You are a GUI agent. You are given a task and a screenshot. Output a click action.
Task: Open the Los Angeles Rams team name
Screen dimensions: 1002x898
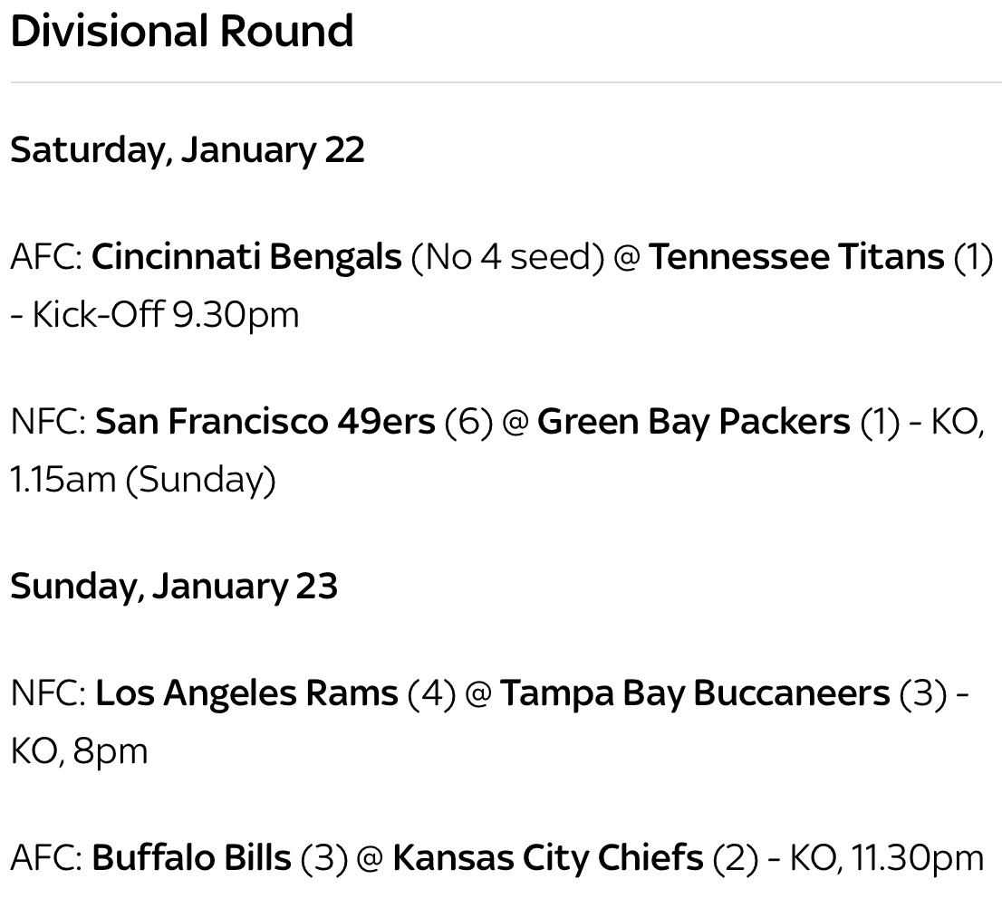point(246,694)
